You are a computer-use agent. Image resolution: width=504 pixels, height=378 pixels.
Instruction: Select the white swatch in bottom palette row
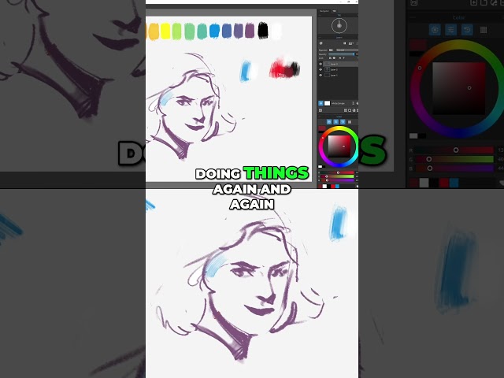coord(324,186)
